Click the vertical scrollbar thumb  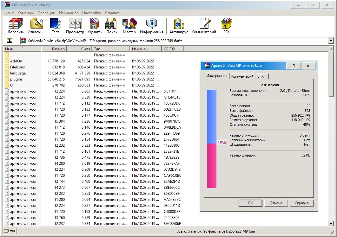point(331,74)
